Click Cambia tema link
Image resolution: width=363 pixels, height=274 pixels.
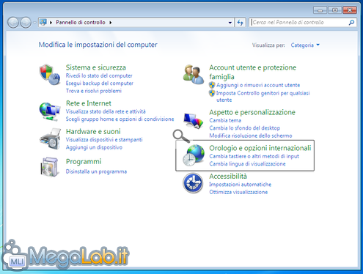pos(225,120)
